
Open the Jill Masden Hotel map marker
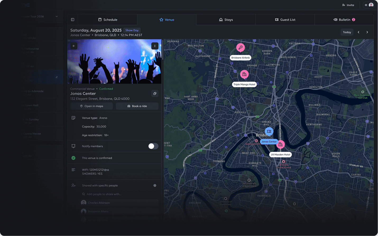280,144
